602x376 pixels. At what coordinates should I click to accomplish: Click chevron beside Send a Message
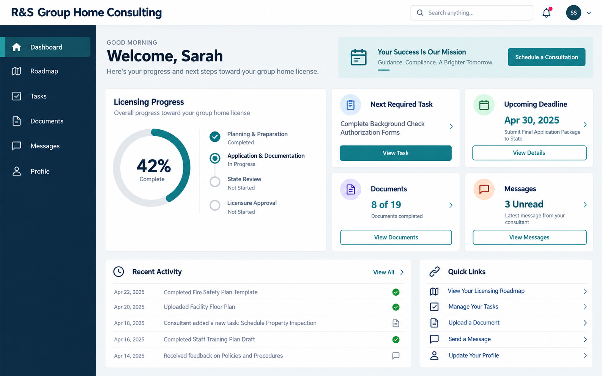[585, 340]
